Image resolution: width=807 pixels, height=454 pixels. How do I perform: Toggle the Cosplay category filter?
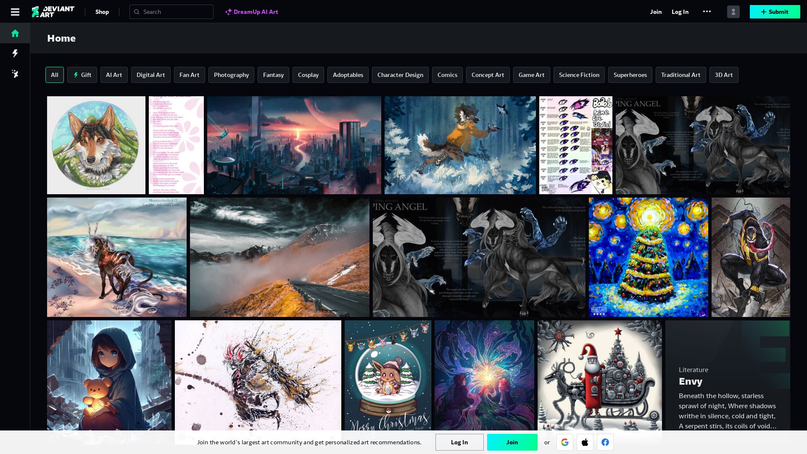click(308, 75)
